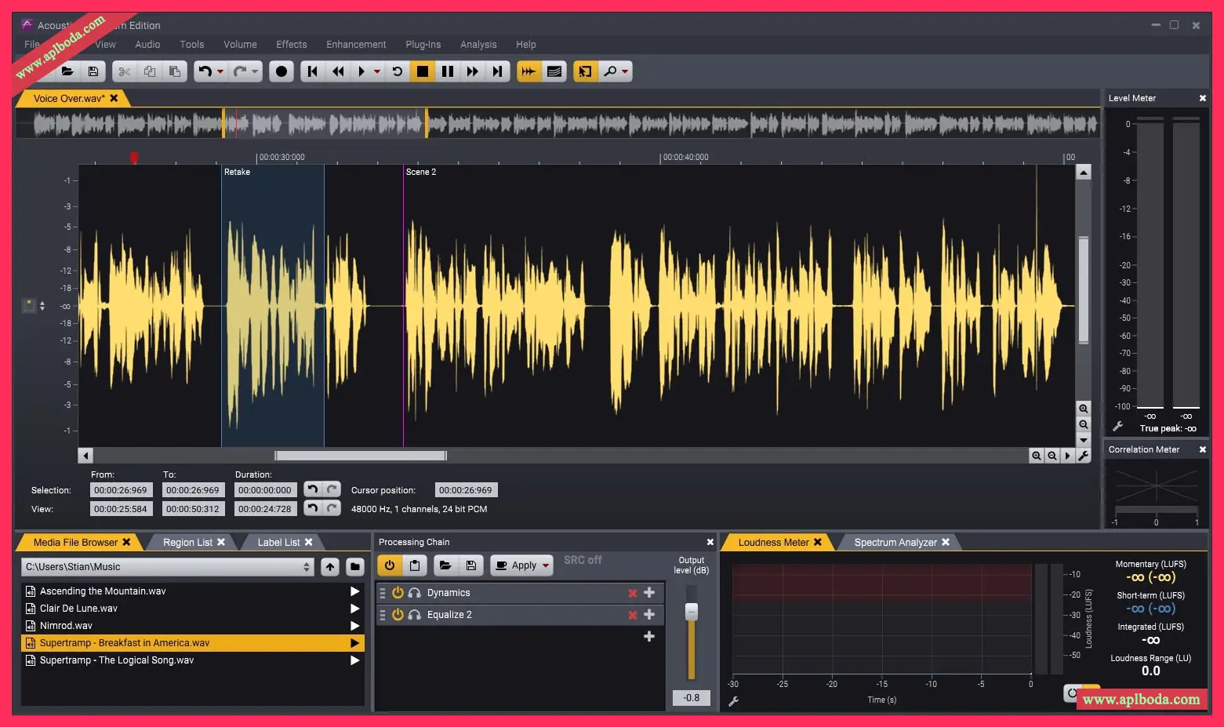Viewport: 1224px width, 727px height.
Task: Save the processing chain preset
Action: tap(470, 565)
